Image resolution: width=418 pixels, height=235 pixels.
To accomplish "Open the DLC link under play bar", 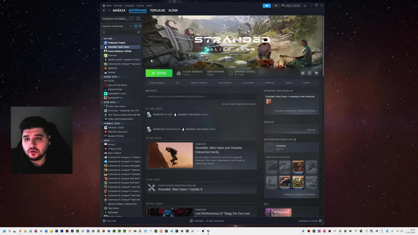I will [178, 83].
